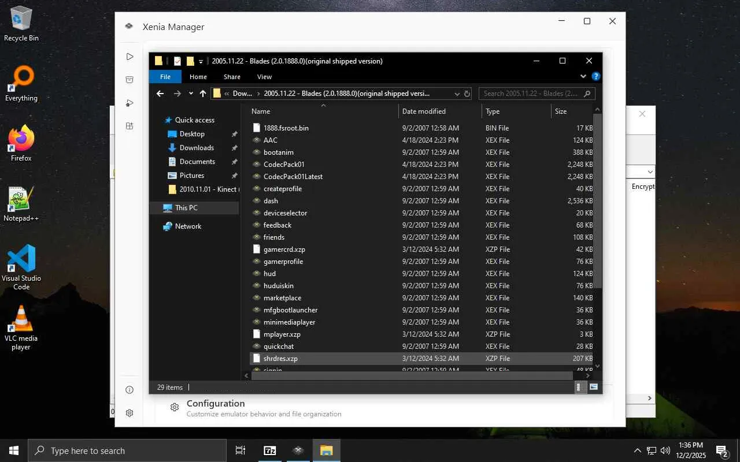The width and height of the screenshot is (740, 462).
Task: Sort files by the Name column header
Action: [x=323, y=111]
